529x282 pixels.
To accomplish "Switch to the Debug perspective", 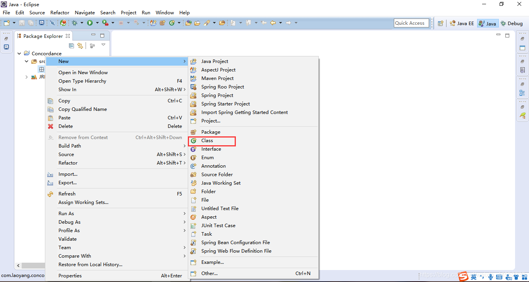I will [512, 23].
